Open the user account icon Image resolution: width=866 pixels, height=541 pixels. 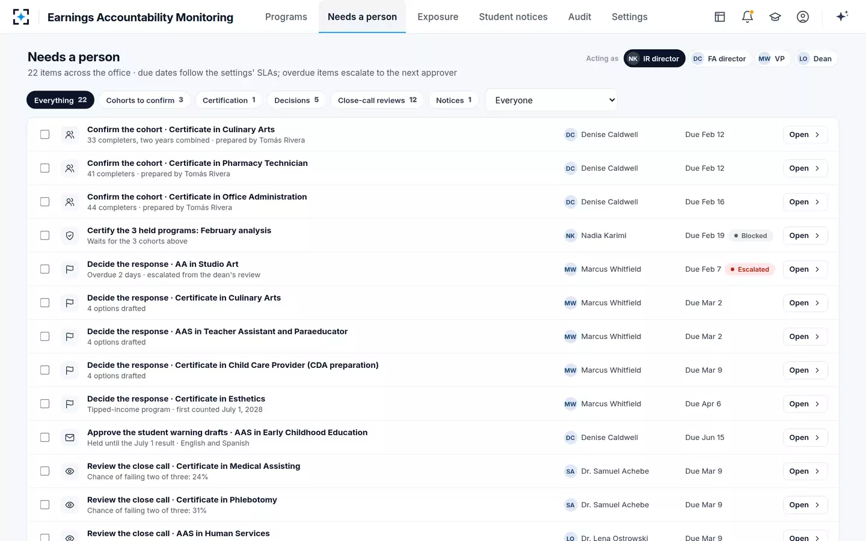tap(803, 17)
